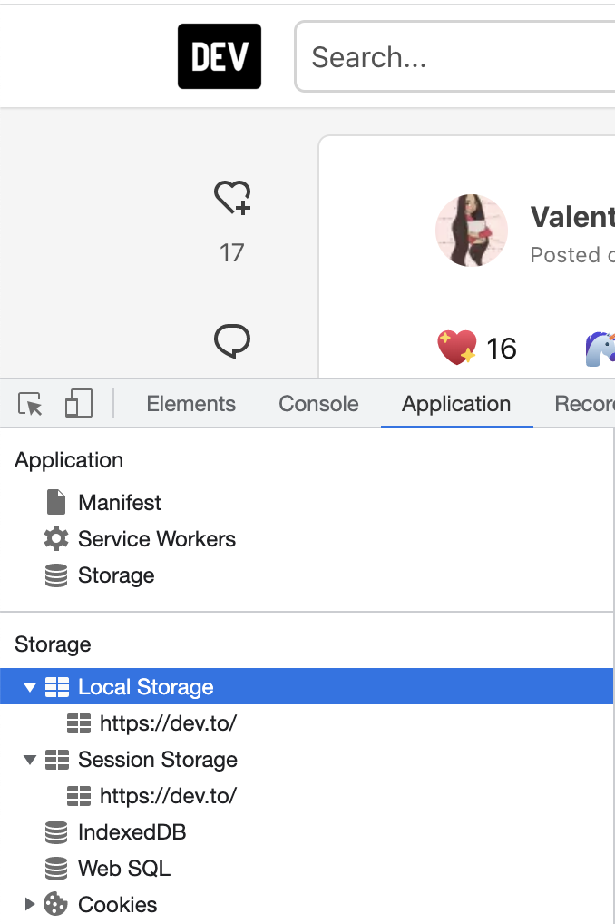Image resolution: width=615 pixels, height=924 pixels.
Task: Click the sparkling heart reaction emoji
Action: click(454, 346)
